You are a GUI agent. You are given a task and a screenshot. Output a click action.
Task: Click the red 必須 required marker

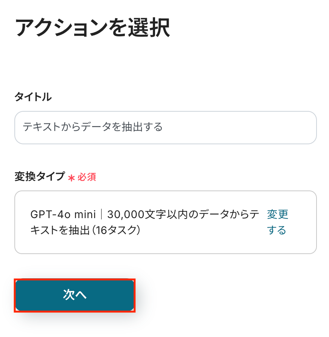coord(87,177)
